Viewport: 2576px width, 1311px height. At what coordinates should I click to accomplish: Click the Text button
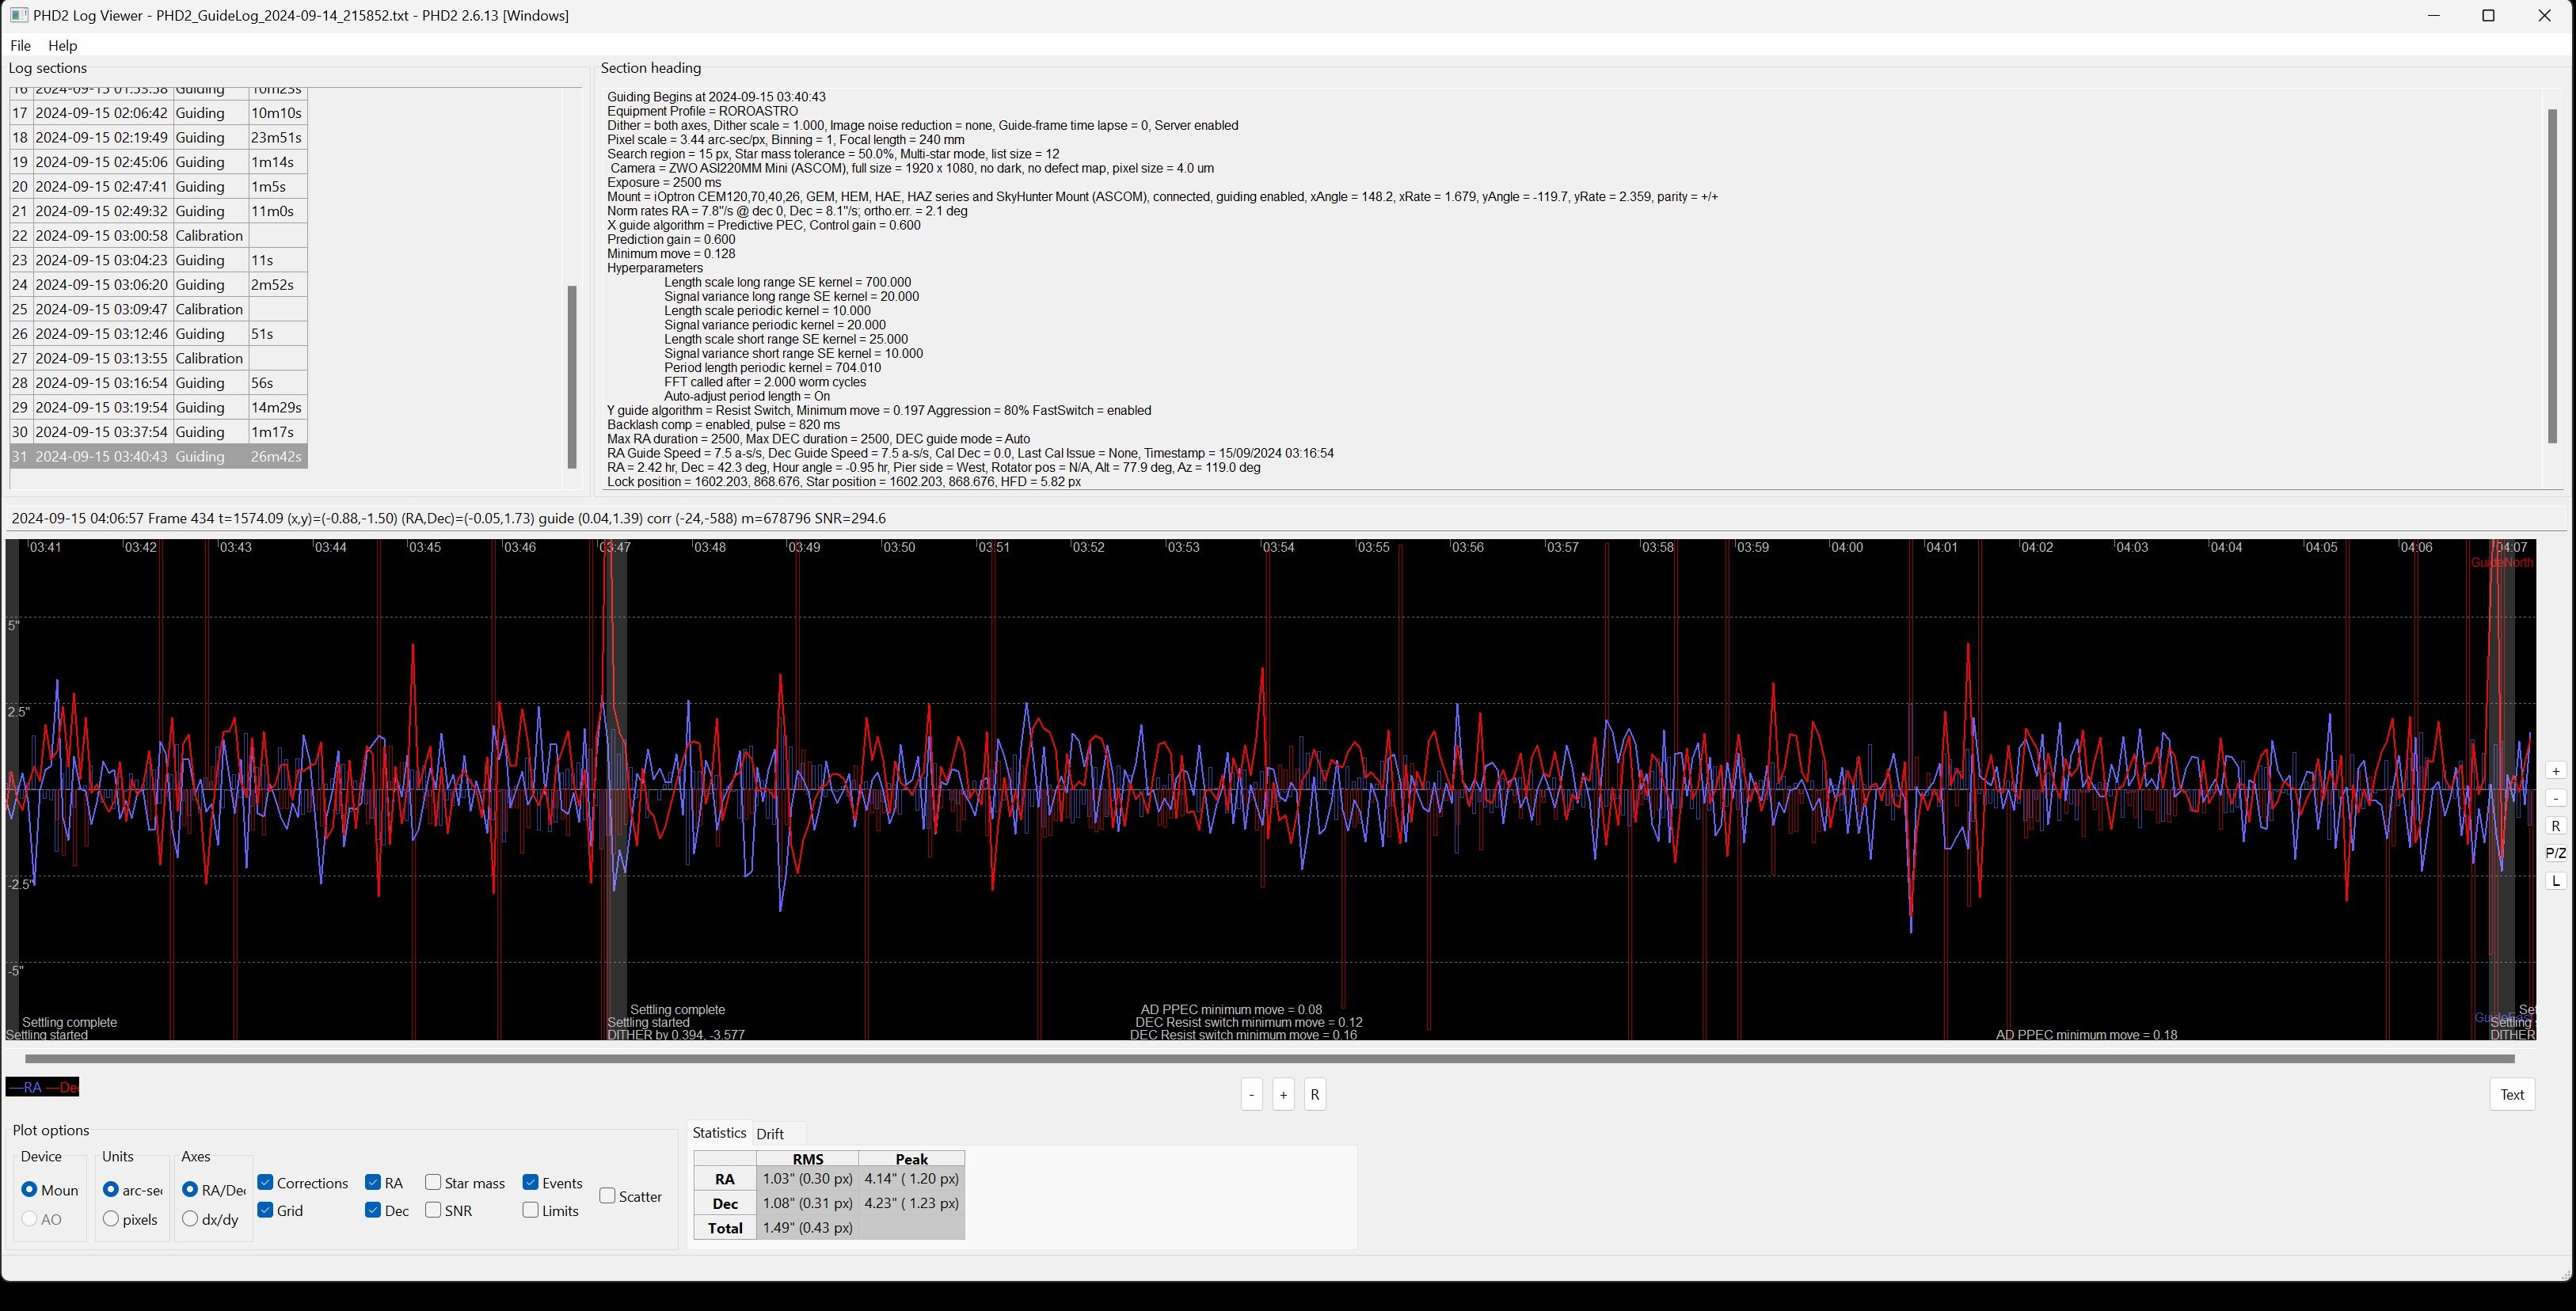pyautogui.click(x=2511, y=1094)
